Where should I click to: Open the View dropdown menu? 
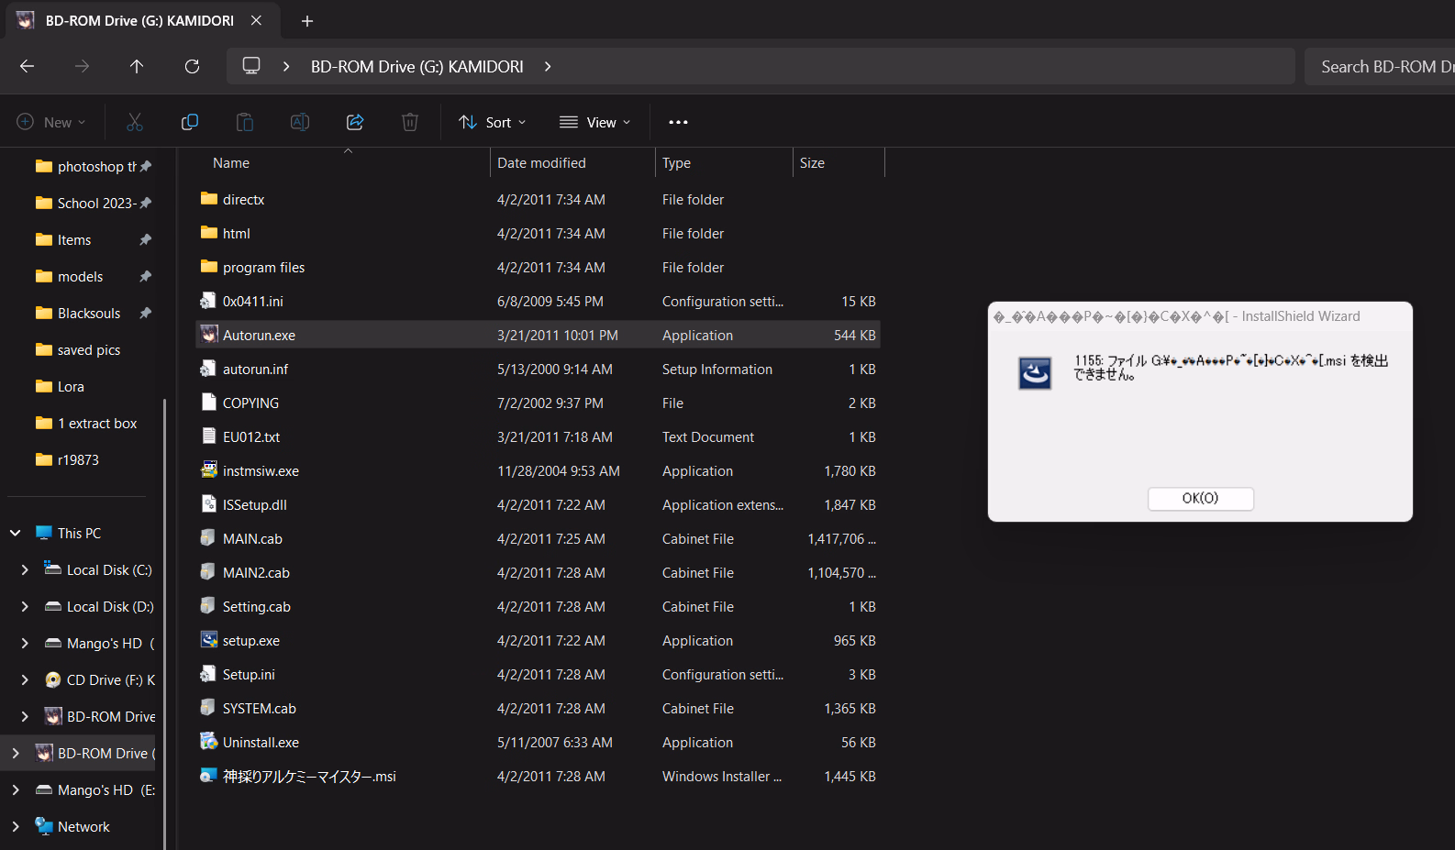click(595, 122)
